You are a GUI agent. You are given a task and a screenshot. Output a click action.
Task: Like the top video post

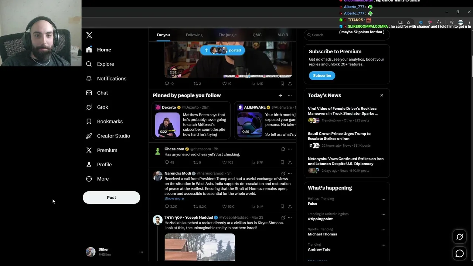(227, 83)
